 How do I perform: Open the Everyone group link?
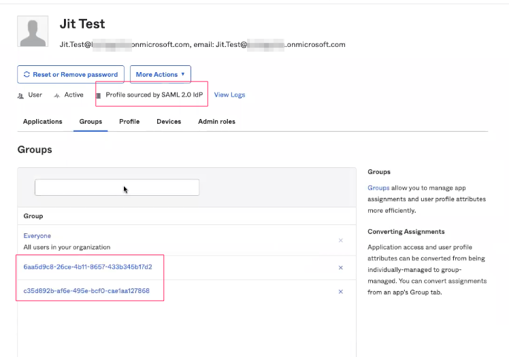37,236
